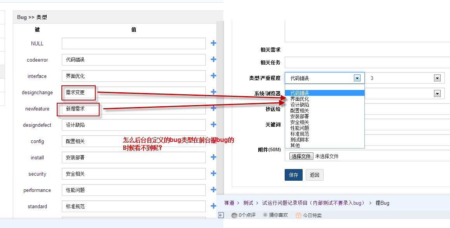
Task: Click the 相关需求 label
Action: click(270, 50)
